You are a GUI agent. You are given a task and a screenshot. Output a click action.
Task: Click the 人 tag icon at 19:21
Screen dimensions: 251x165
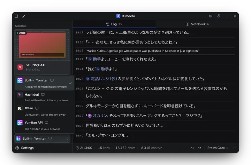click(90, 59)
